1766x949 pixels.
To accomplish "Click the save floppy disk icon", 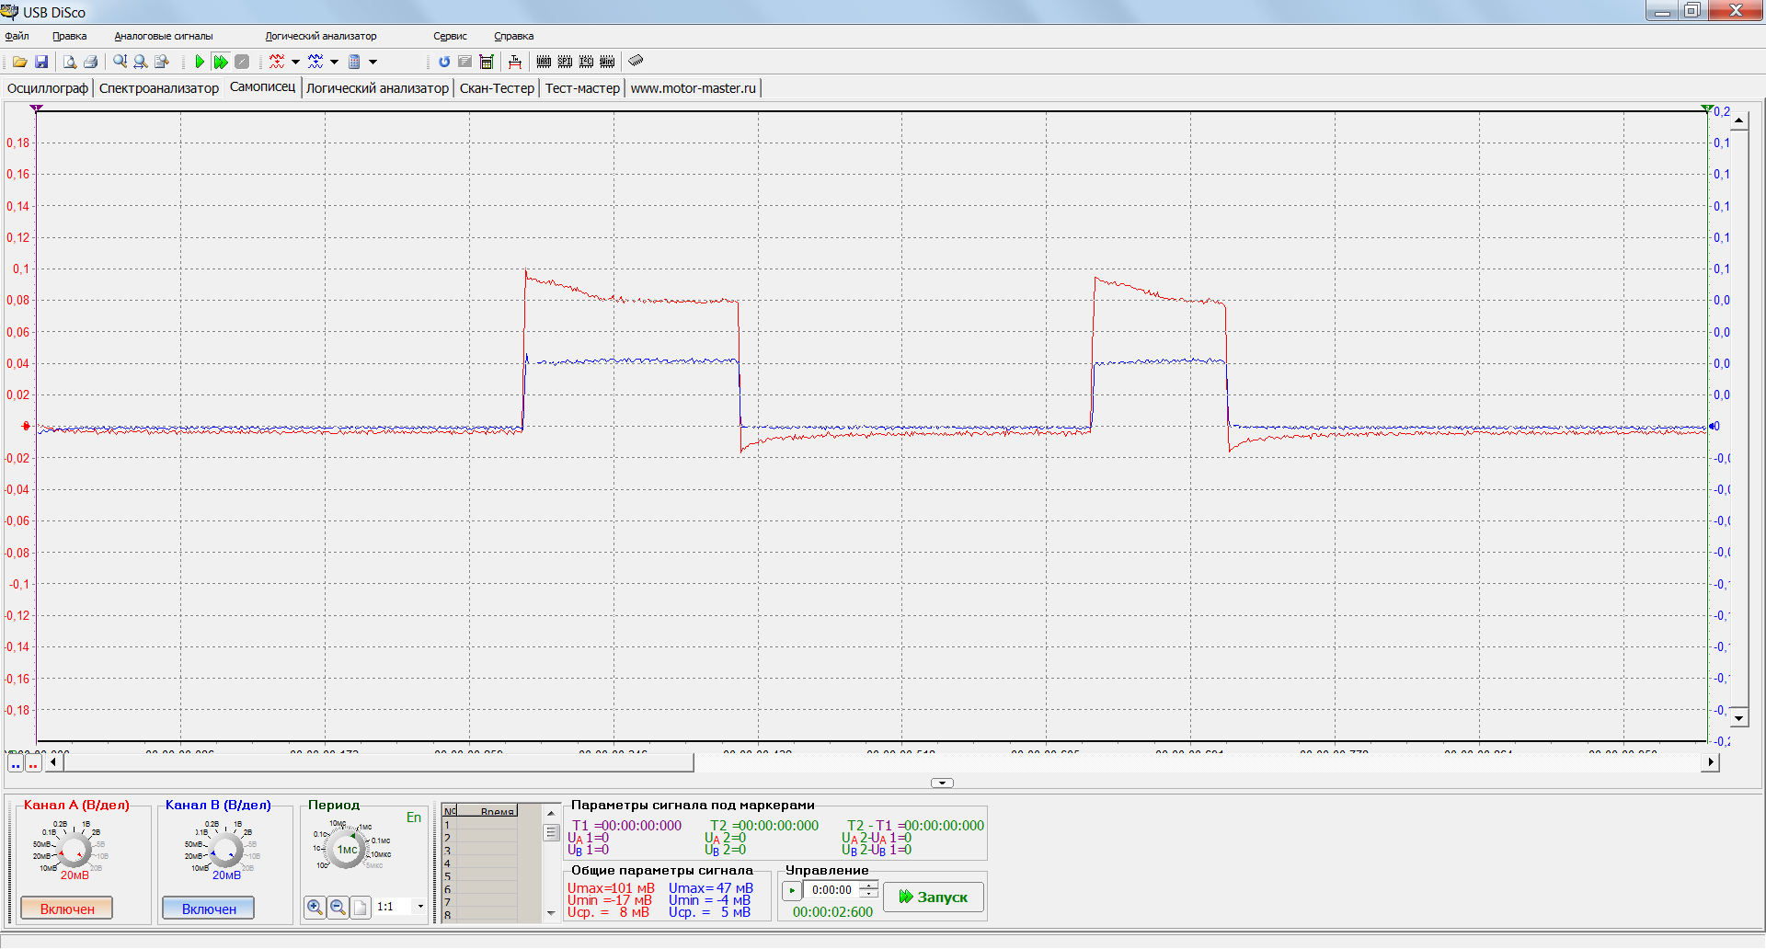I will (x=41, y=62).
